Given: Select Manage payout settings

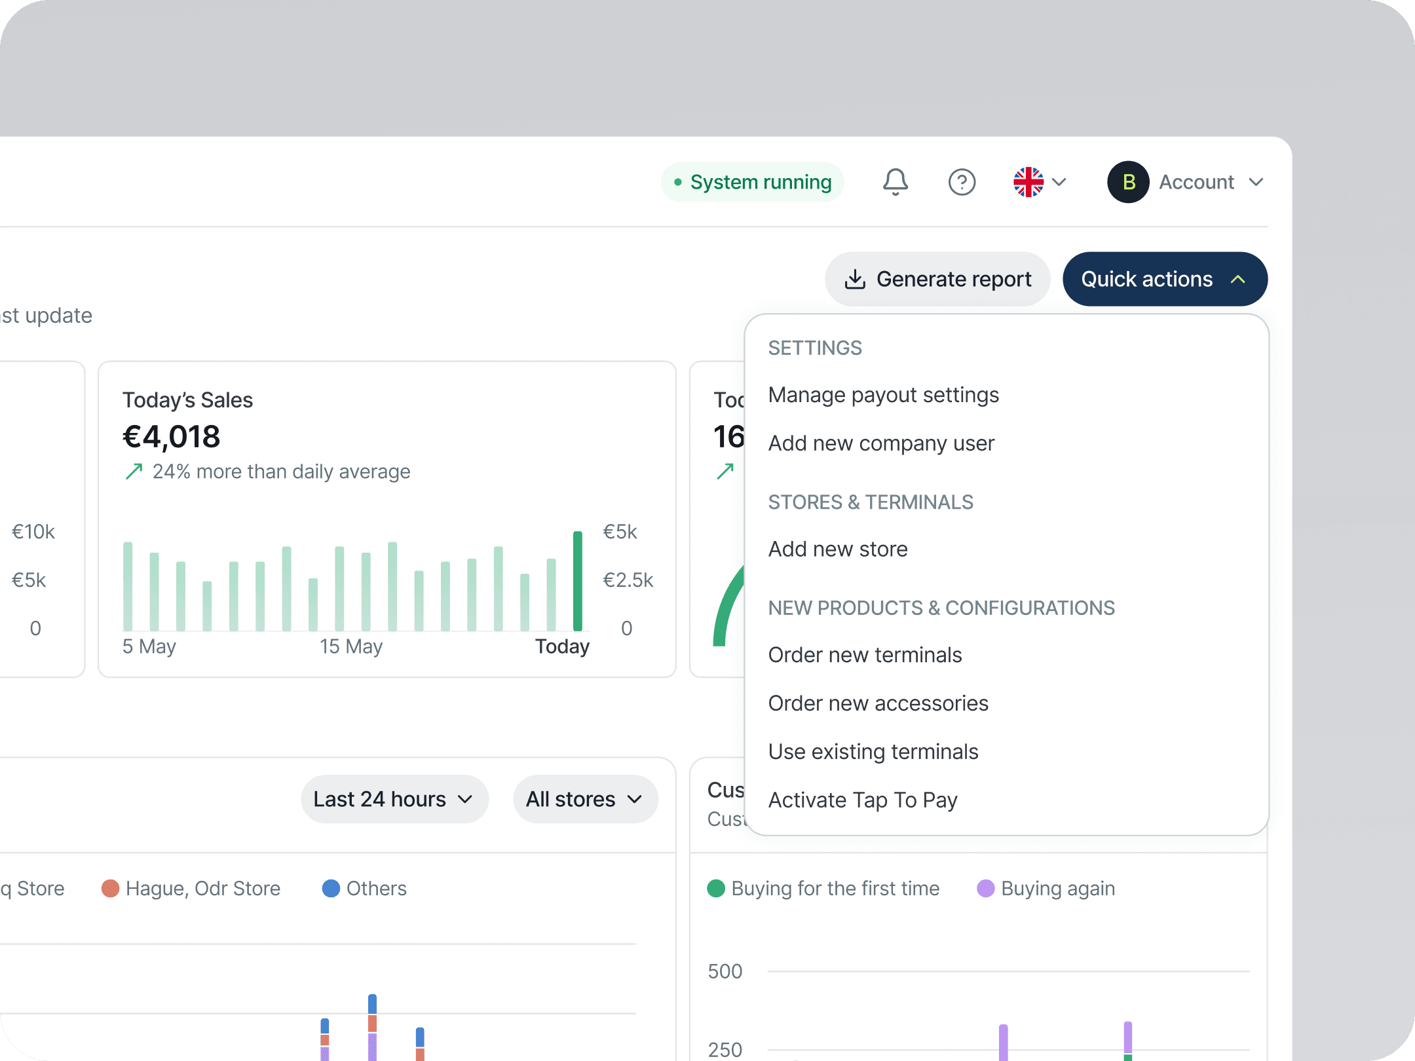Looking at the screenshot, I should tap(883, 395).
